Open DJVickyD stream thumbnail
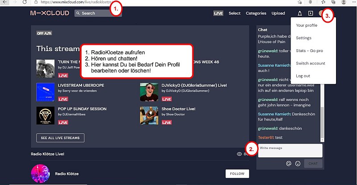The image size is (357, 185). [x=149, y=92]
